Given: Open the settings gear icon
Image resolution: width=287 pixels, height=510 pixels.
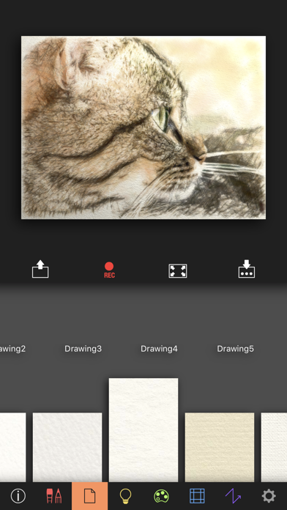Looking at the screenshot, I should click(x=269, y=496).
